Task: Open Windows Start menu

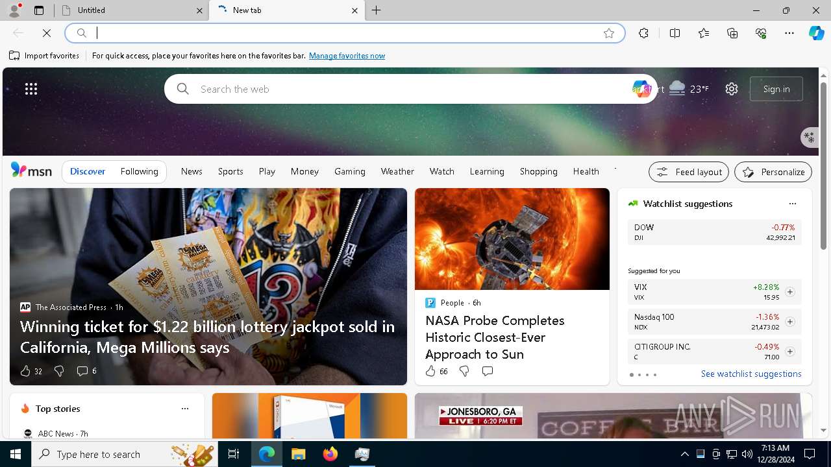Action: point(16,454)
